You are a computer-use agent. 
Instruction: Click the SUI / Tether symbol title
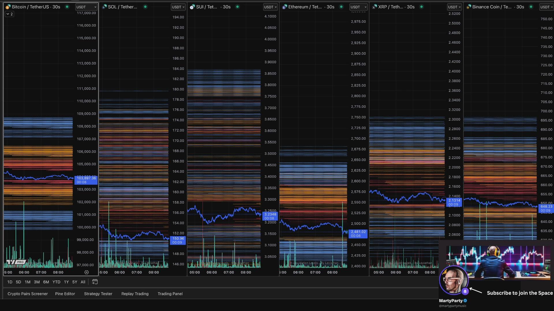[x=207, y=7]
